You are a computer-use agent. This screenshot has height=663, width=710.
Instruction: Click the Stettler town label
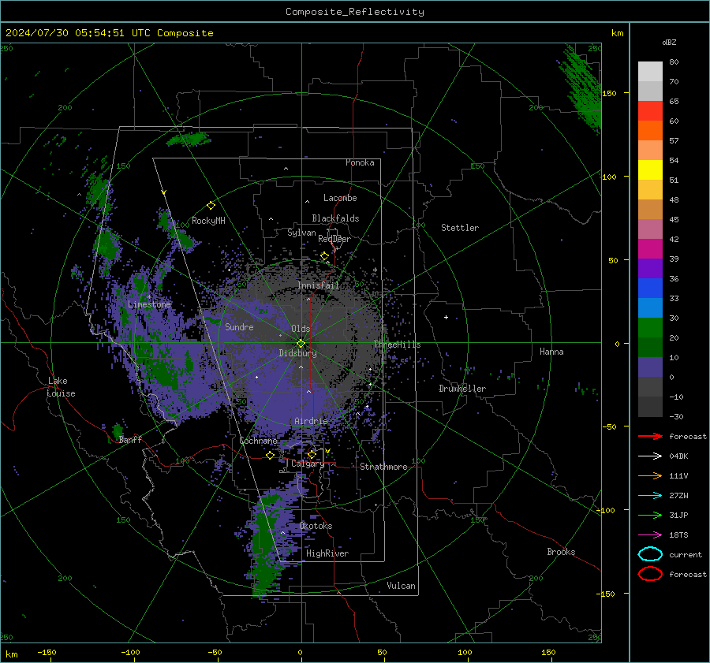coord(460,228)
